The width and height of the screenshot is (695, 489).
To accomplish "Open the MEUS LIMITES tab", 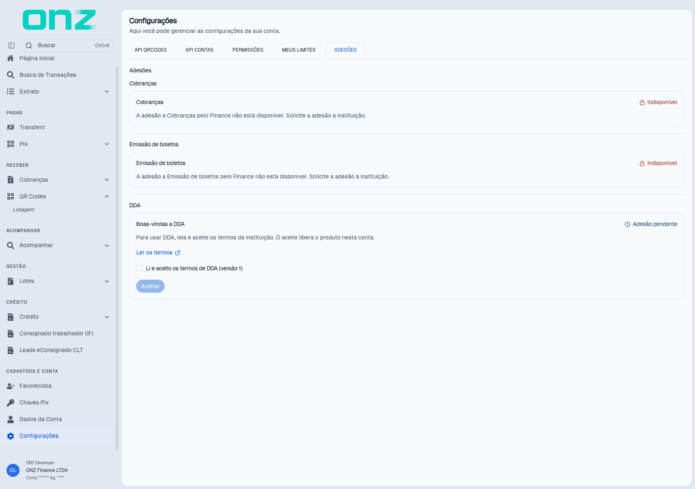I will (299, 50).
